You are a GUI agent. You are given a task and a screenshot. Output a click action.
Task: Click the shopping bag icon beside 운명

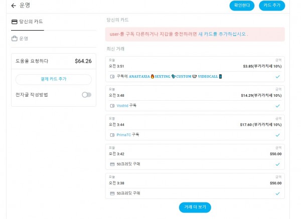(x=15, y=39)
